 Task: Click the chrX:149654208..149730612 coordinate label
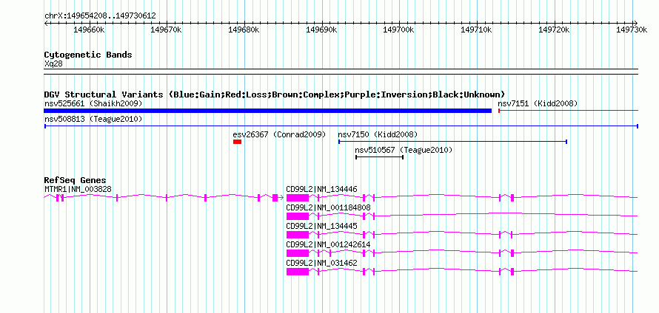(x=100, y=16)
